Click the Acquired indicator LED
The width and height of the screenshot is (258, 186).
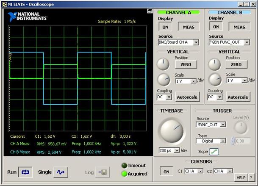(124, 174)
